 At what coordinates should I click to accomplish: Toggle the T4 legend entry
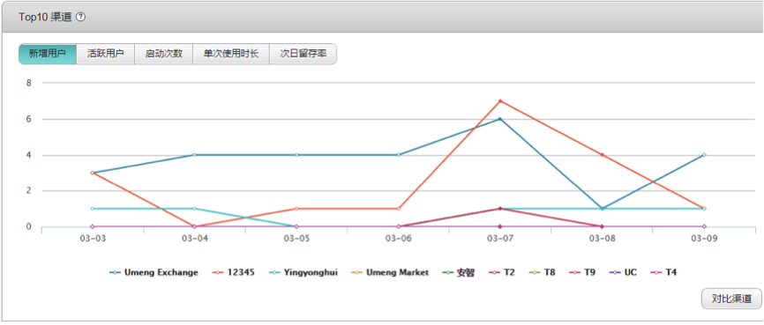663,272
